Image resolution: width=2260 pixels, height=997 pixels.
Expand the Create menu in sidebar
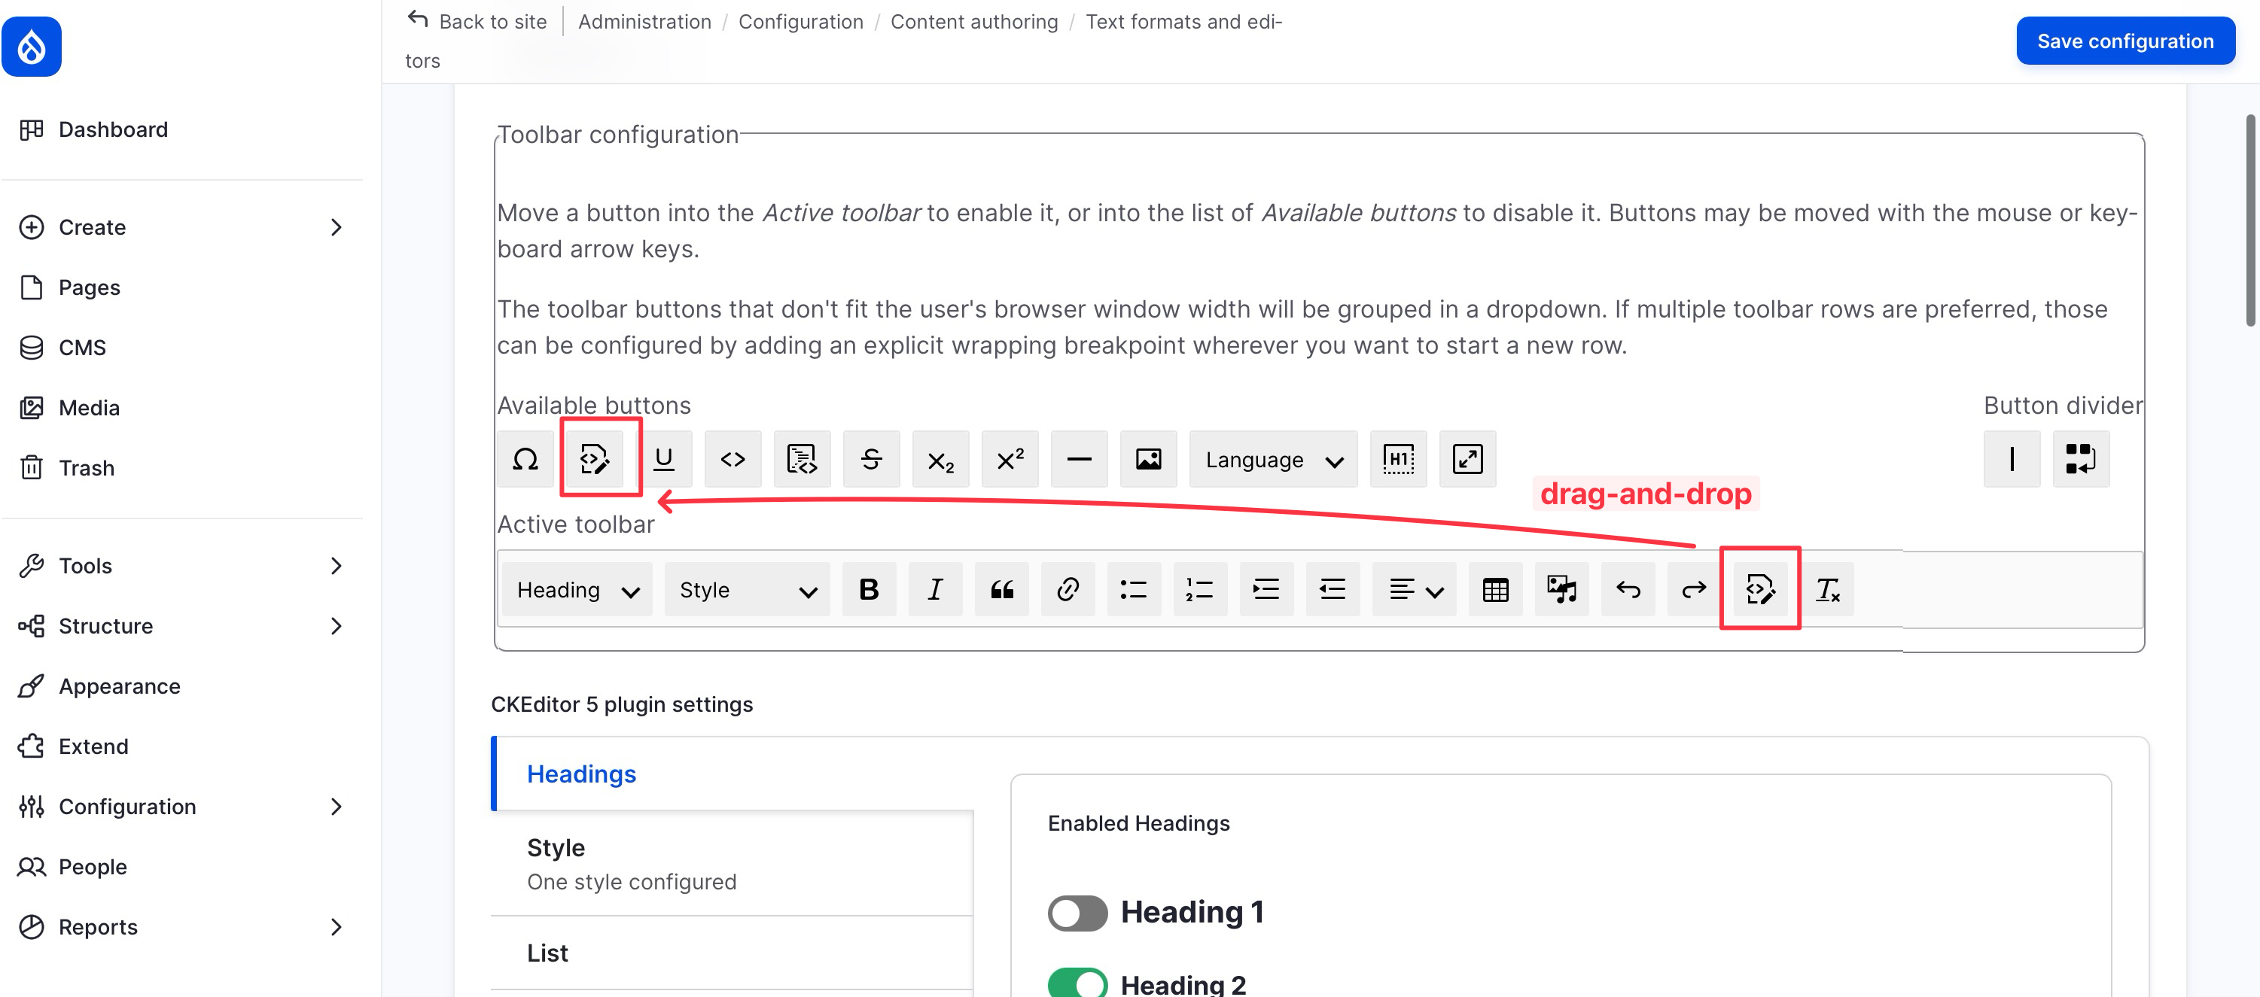click(181, 227)
